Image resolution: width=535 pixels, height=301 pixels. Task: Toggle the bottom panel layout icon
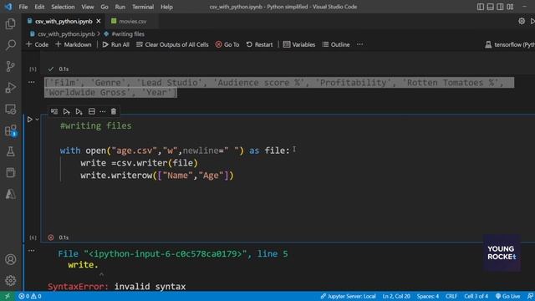coord(491,7)
